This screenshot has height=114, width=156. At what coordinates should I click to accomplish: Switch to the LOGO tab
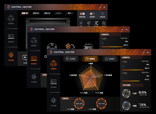58,13
